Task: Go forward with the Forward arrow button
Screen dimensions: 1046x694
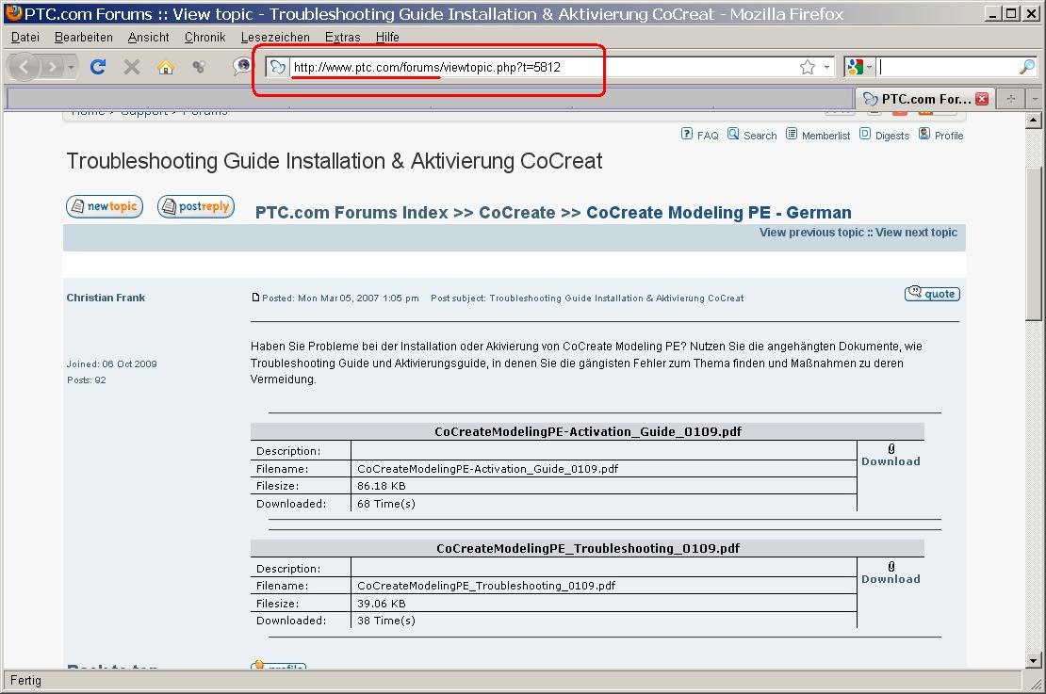Action: [x=52, y=67]
